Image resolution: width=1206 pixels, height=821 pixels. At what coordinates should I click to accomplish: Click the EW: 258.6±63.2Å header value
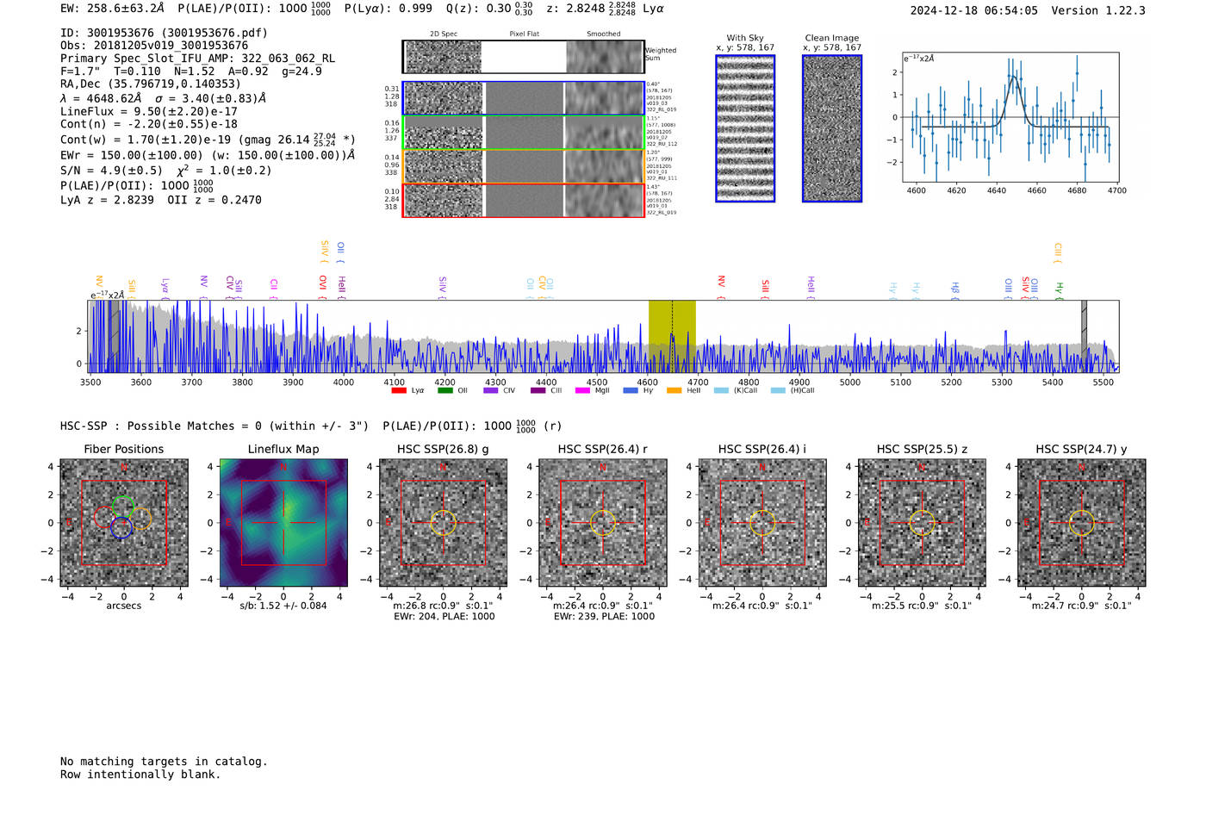[112, 9]
